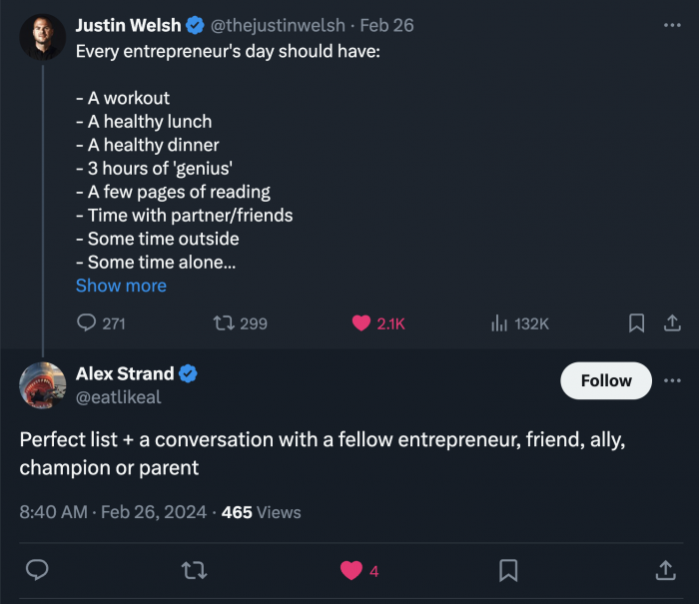Open Justin Welsh's profile picture
Image resolution: width=699 pixels, height=604 pixels.
(42, 37)
